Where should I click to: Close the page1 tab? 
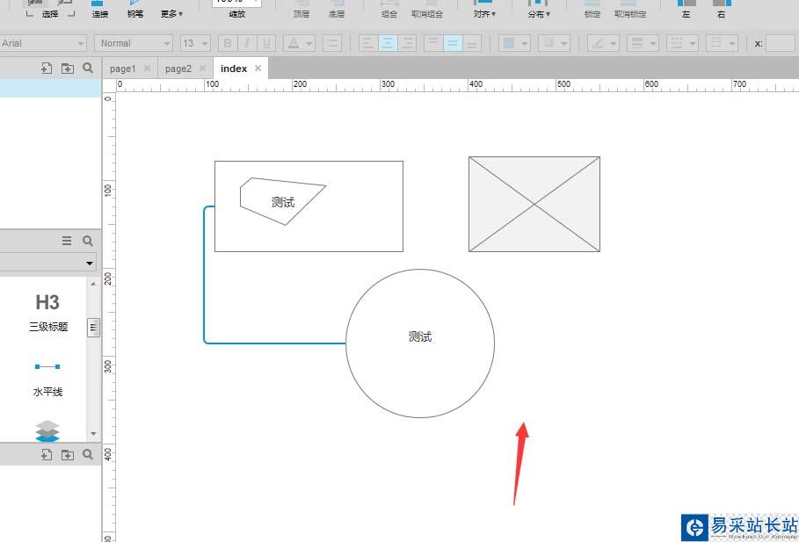coord(147,69)
